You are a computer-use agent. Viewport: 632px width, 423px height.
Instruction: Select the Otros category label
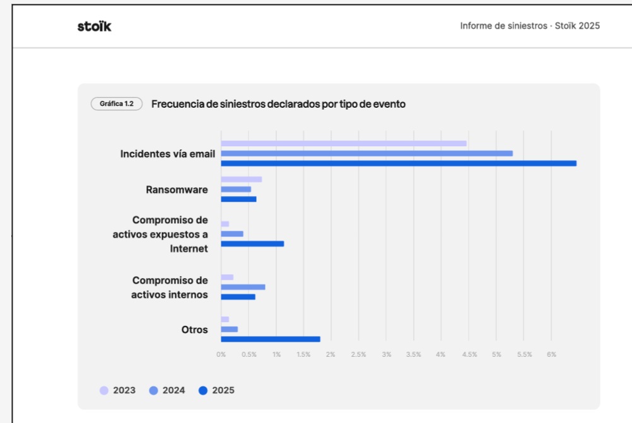pos(194,330)
